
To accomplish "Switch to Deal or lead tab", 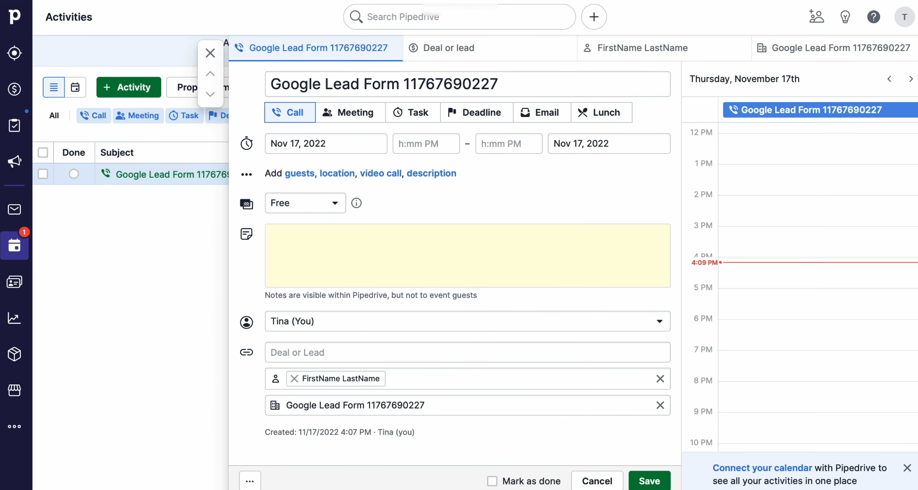I will tap(490, 48).
